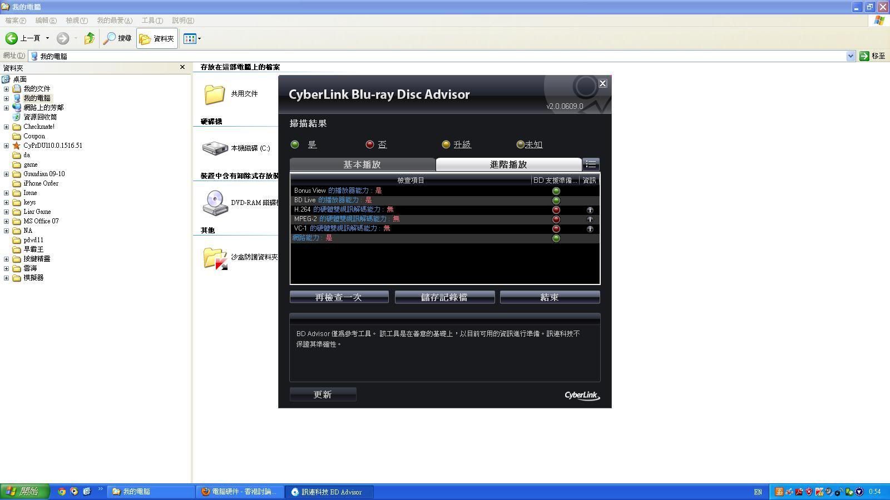Click the 未知 legend indicator
The width and height of the screenshot is (890, 500).
pos(520,144)
